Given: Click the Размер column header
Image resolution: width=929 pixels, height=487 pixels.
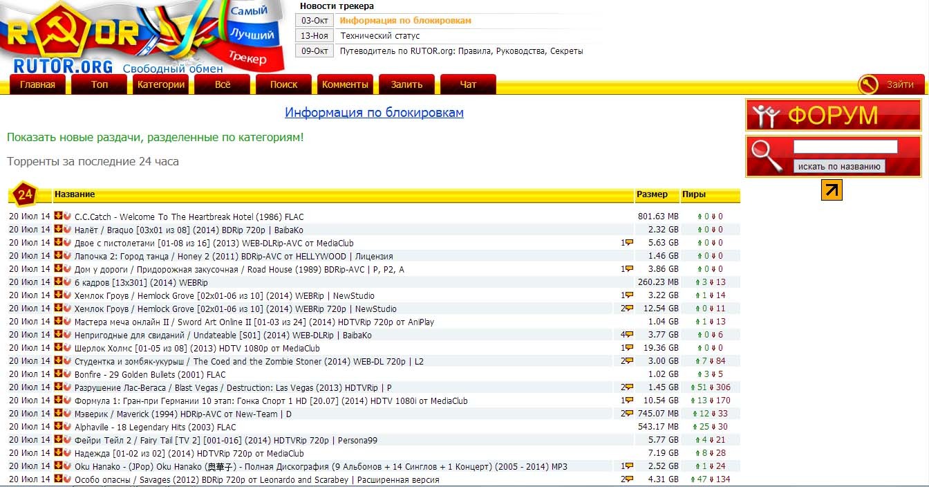Looking at the screenshot, I should tap(653, 194).
